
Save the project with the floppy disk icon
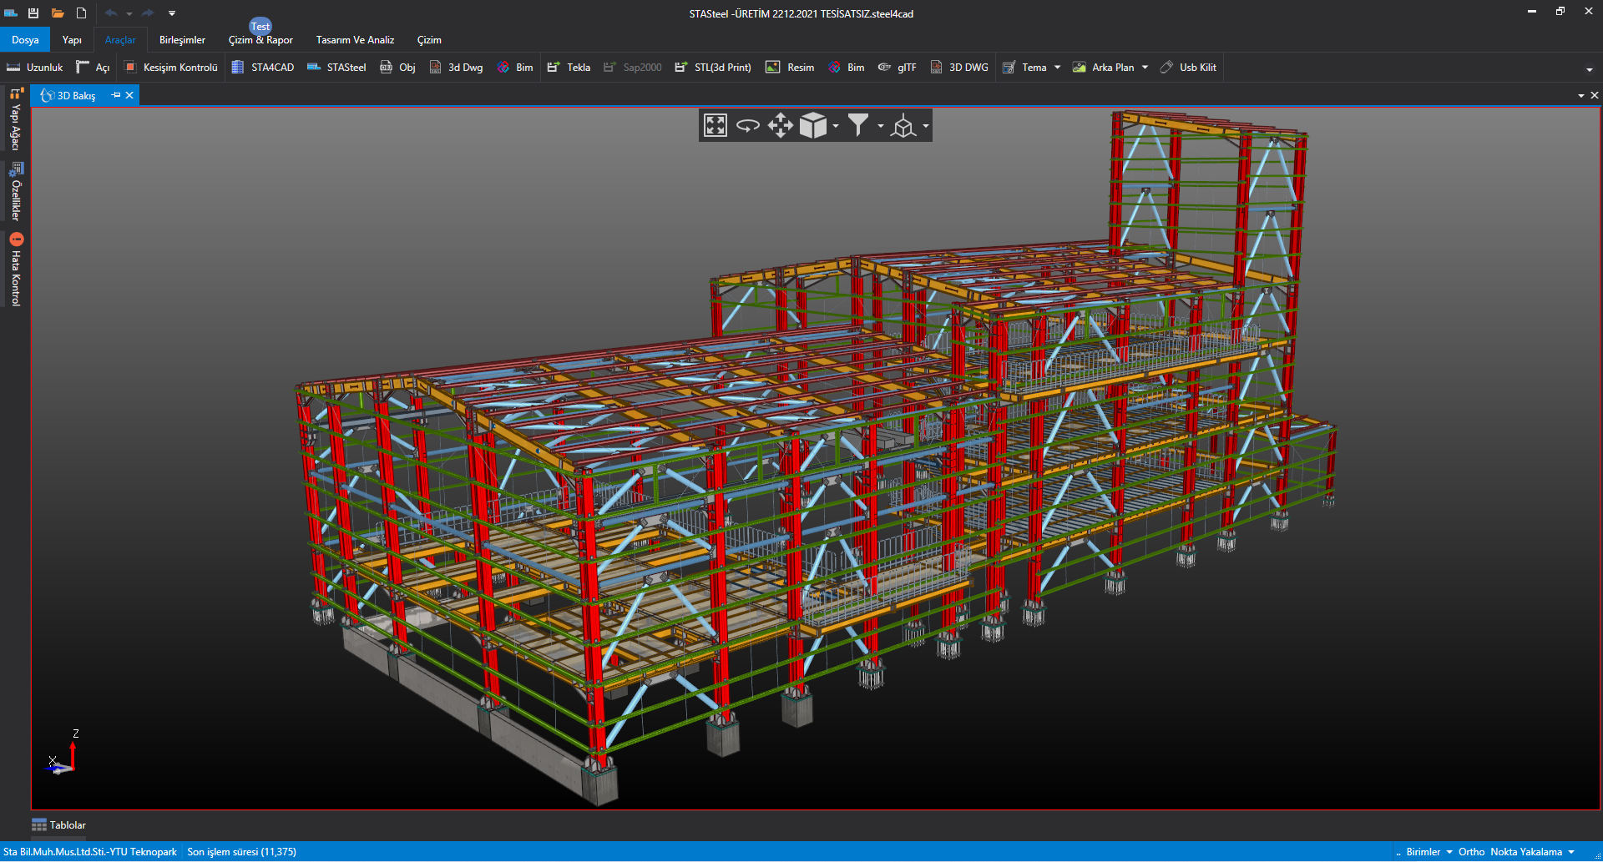point(33,13)
